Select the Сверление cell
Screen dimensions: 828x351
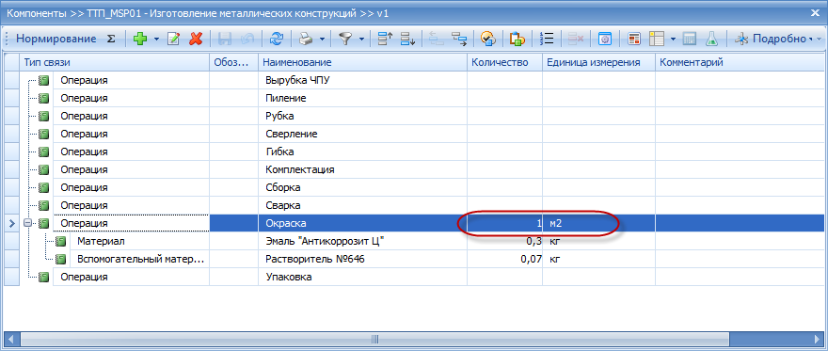click(363, 134)
